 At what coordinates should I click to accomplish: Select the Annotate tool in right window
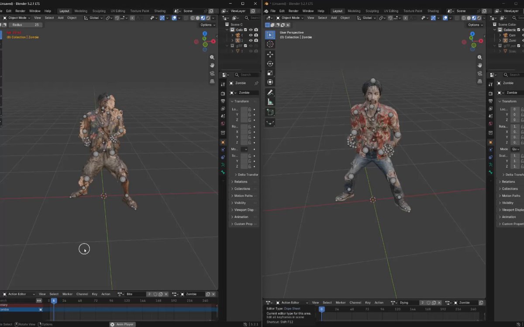click(x=270, y=93)
